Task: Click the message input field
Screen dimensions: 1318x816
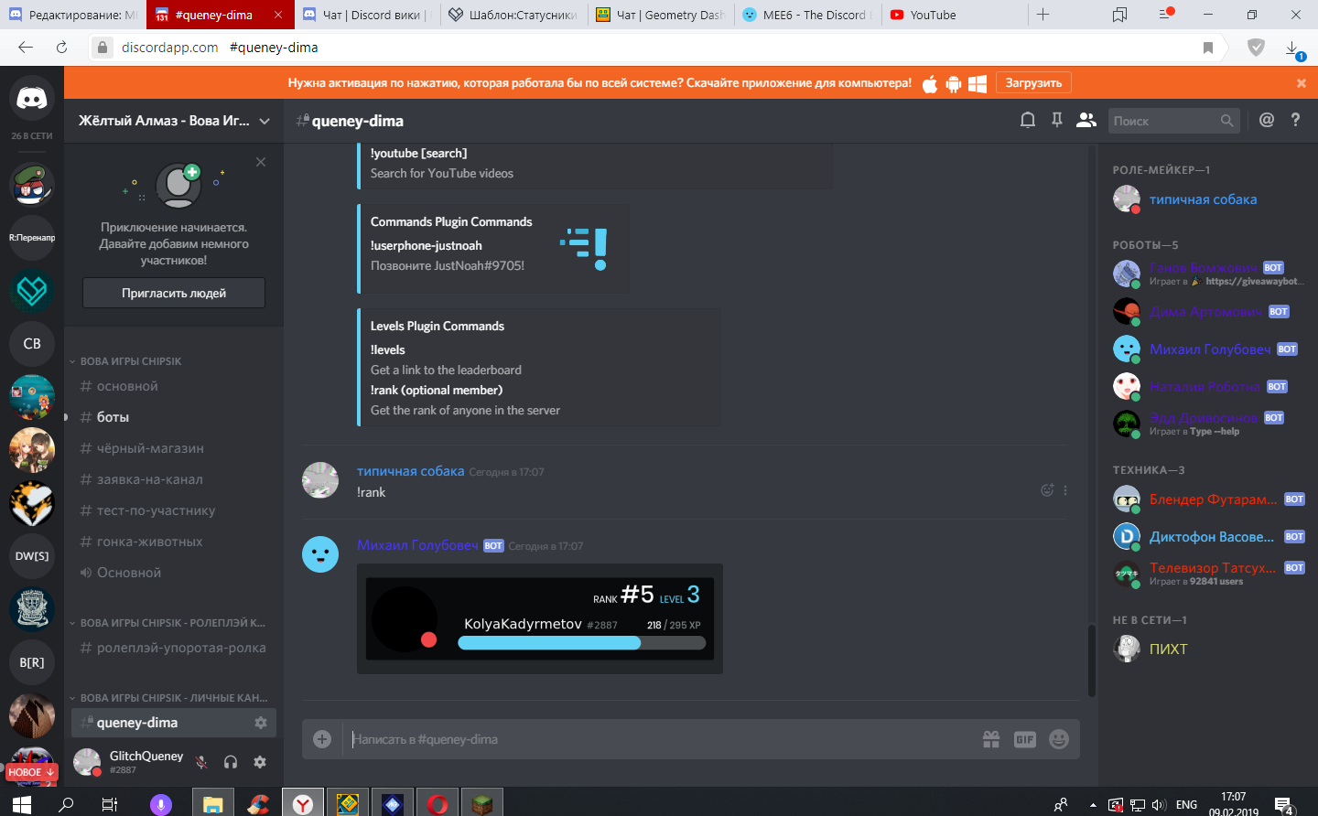Action: 641,738
